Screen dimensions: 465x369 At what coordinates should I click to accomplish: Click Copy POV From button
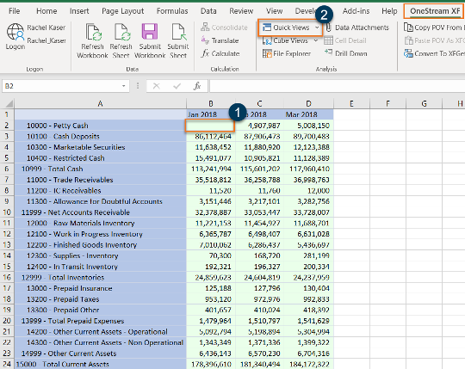pyautogui.click(x=433, y=28)
